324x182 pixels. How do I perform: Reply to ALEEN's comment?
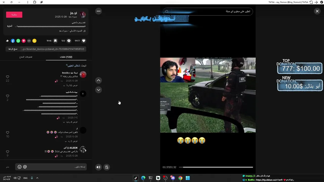pyautogui.click(x=62, y=156)
